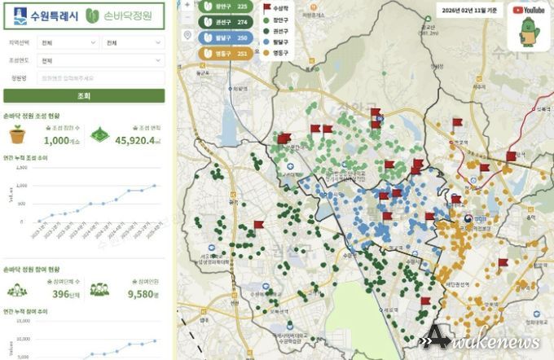Click the 2026년 02월 11일 기준 date label
This screenshot has width=554, height=360.
point(469,10)
